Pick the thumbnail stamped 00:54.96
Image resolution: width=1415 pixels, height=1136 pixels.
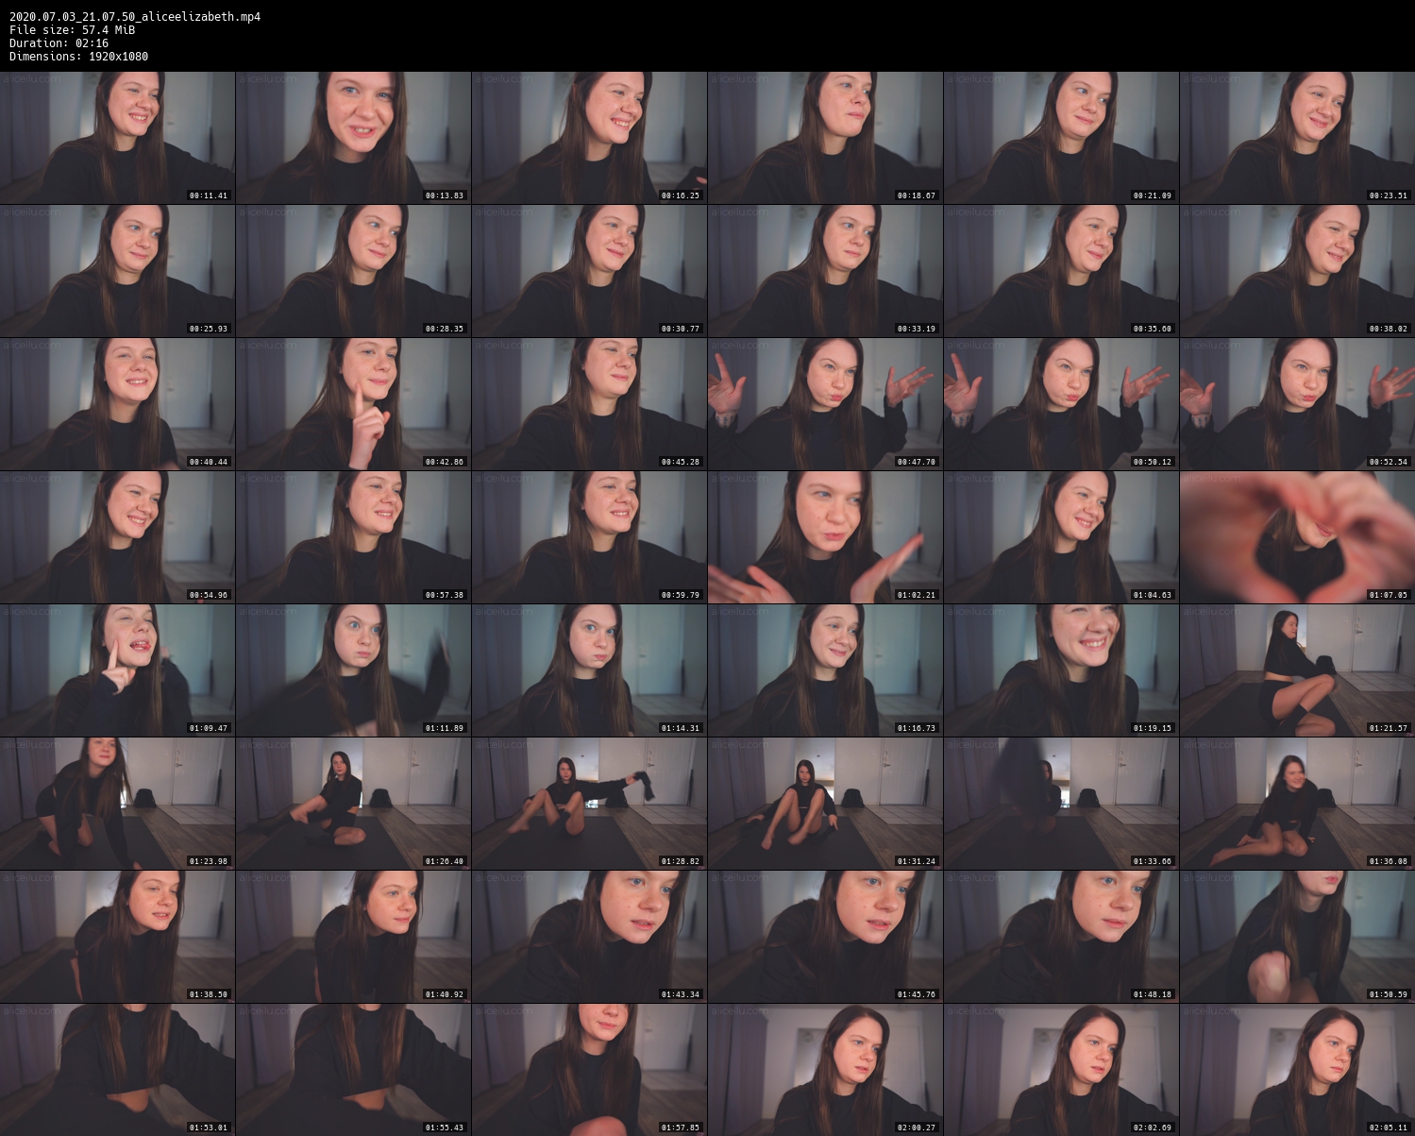click(x=117, y=536)
